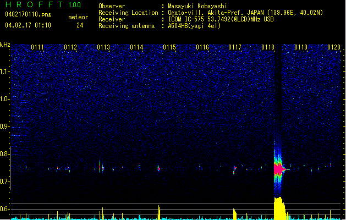This screenshot has height=220, width=346.
Task: Click the 0112 time marker
Action: (70, 47)
